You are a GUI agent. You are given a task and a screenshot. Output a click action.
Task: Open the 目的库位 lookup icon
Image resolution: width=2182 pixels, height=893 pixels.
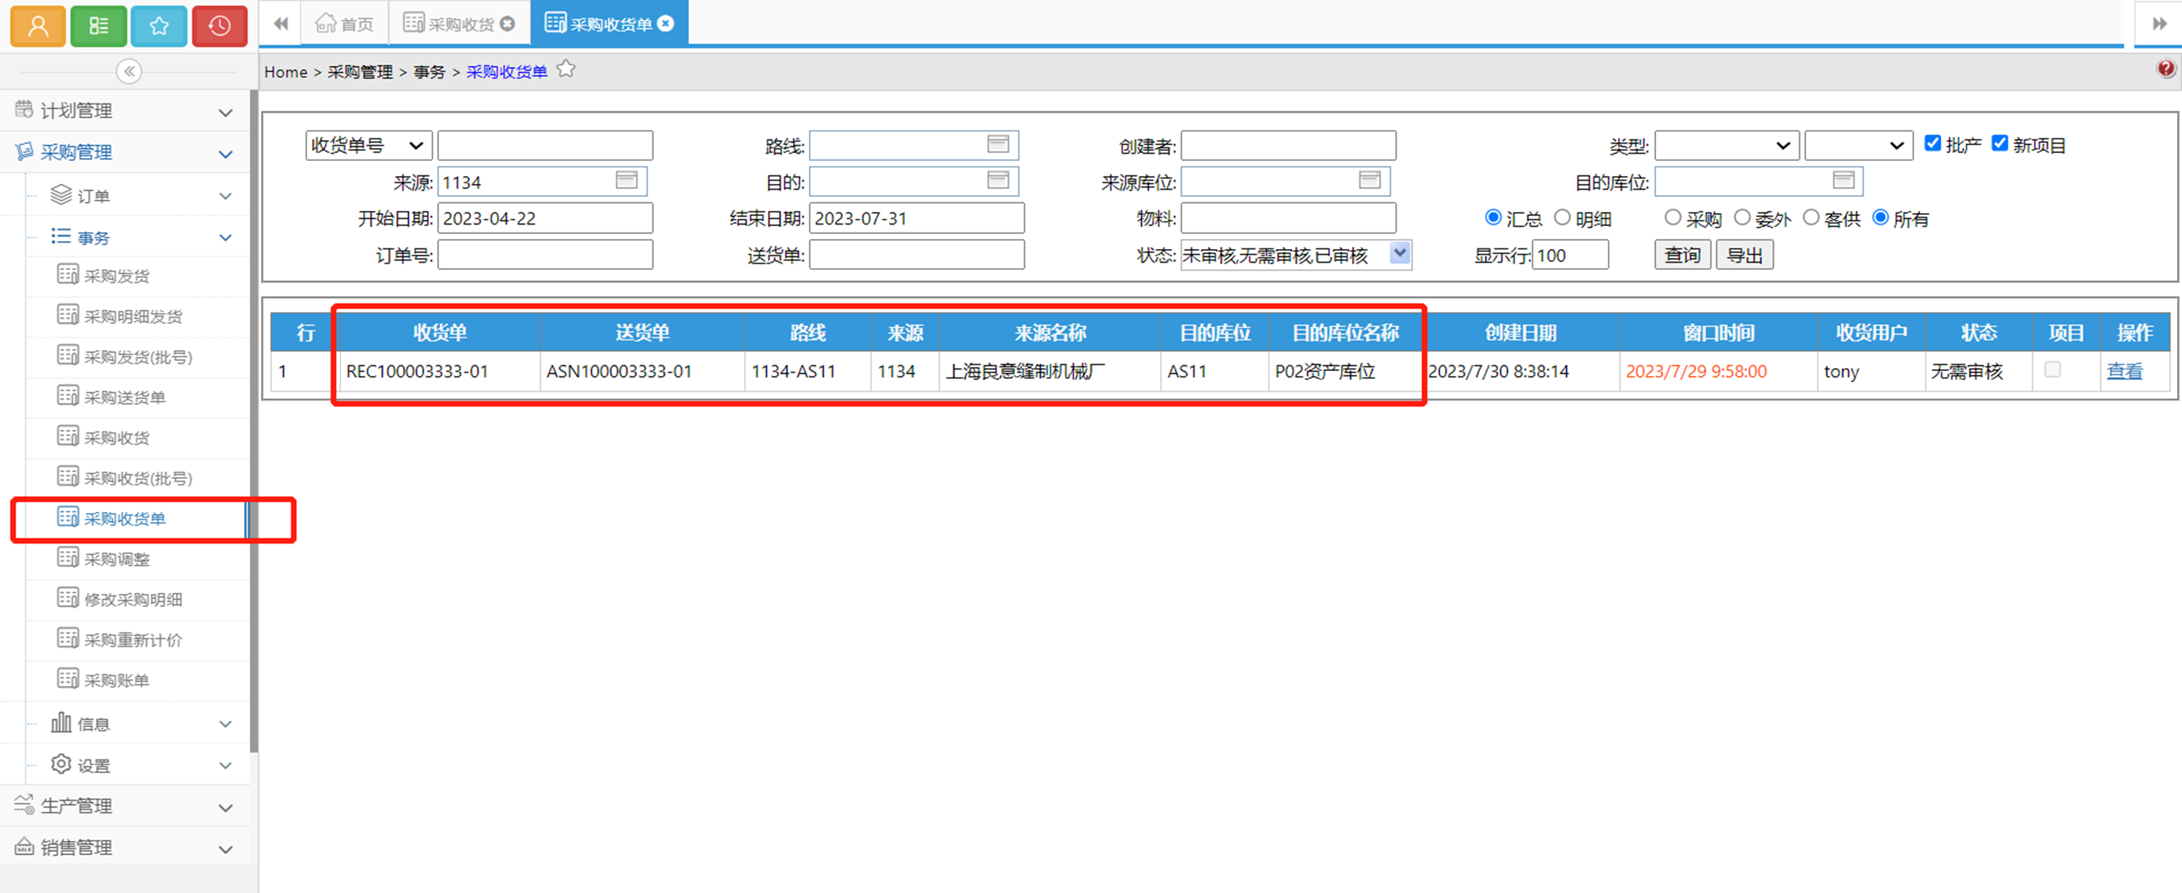tap(1843, 180)
